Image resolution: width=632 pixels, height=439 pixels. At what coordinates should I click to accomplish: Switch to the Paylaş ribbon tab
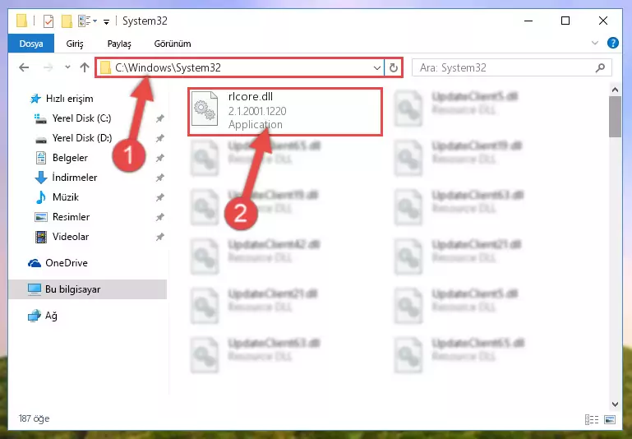[x=119, y=44]
